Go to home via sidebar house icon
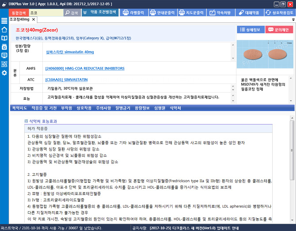 pos(4,30)
